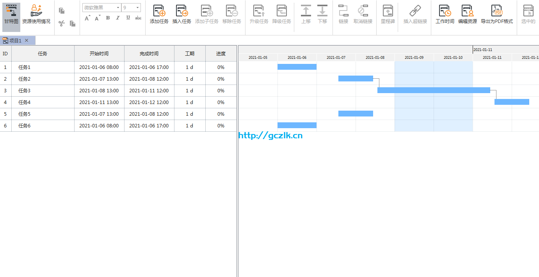Image resolution: width=539 pixels, height=277 pixels.
Task: Click the 进度 column header
Action: tap(221, 54)
